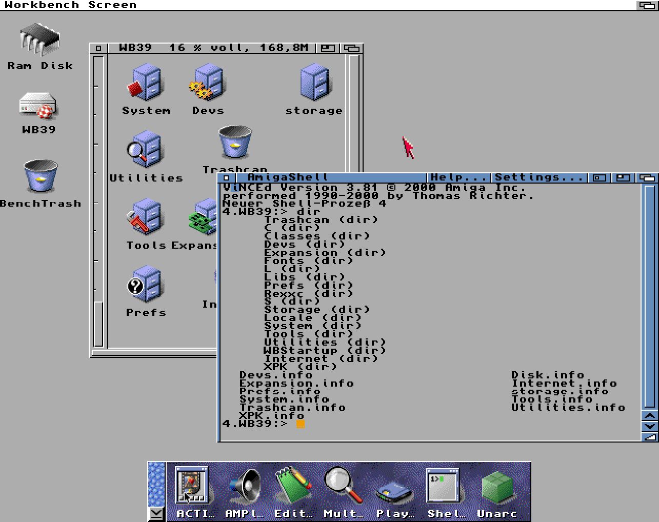
Task: Click the 'Devs.info' shell entry
Action: click(x=276, y=375)
